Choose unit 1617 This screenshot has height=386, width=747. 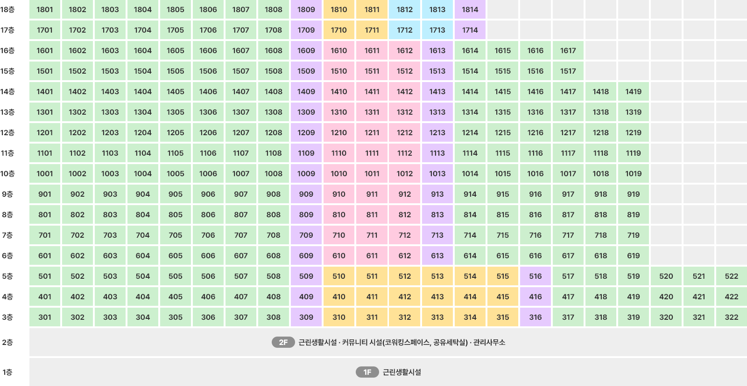tap(568, 50)
